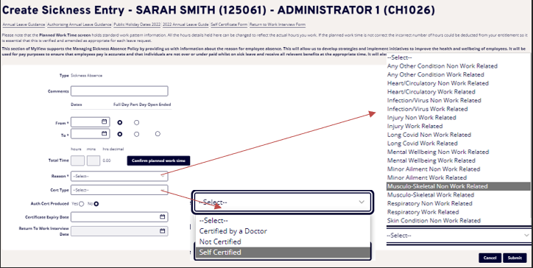Click Return To Work Interview Date field
533x268 pixels.
pyautogui.click(x=119, y=231)
